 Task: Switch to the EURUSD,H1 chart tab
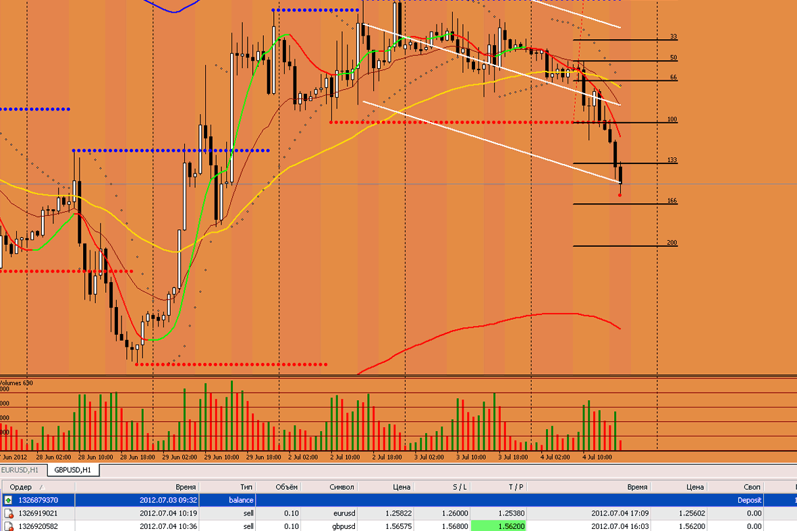[x=20, y=470]
